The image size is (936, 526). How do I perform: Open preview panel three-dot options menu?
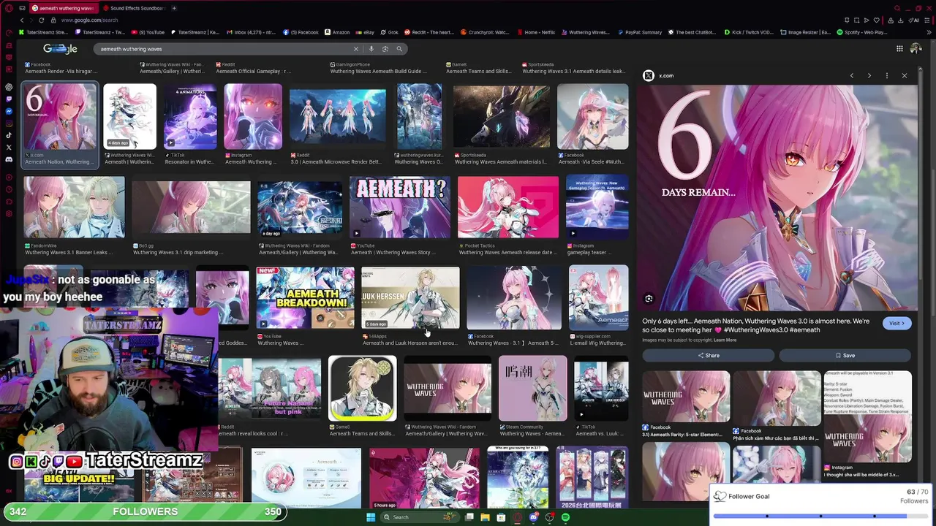pyautogui.click(x=887, y=75)
